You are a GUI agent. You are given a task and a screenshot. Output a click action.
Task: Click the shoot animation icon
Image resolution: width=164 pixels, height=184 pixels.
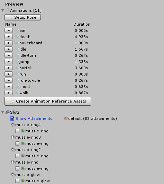(17, 87)
